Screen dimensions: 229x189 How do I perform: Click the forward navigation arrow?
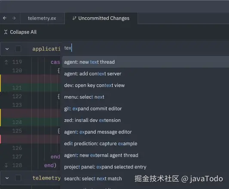click(14, 18)
